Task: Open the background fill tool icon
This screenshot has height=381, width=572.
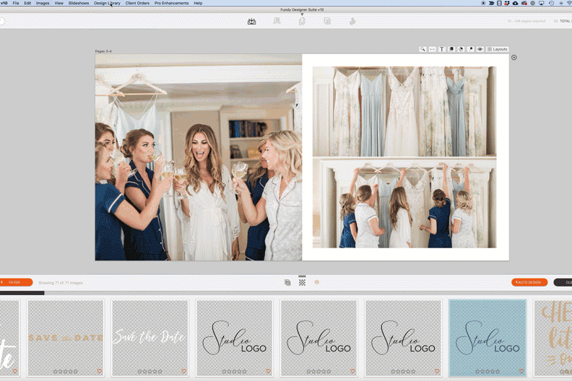Action: (451, 49)
